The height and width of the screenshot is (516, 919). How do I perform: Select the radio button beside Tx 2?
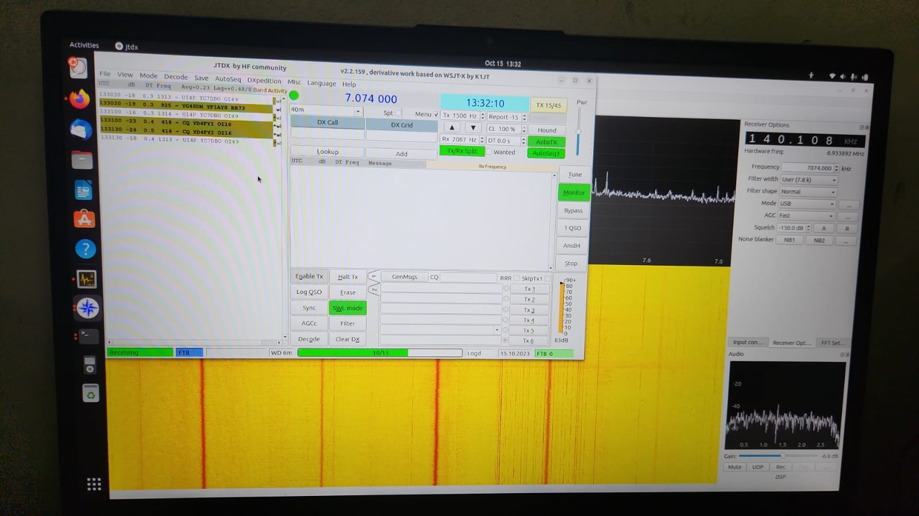(506, 299)
